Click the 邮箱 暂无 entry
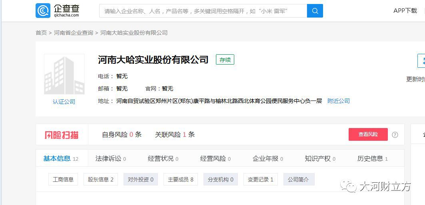This screenshot has width=425, height=205. point(113,89)
